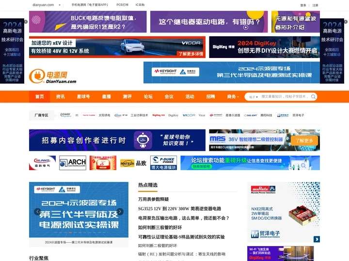This screenshot has height=261, width=349.
Task: Click the 登录 login link
Action: [303, 5]
